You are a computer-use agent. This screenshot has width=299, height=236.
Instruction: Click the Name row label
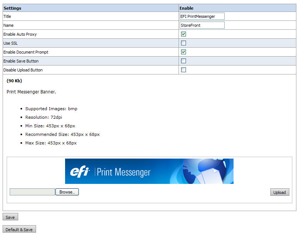pos(9,25)
